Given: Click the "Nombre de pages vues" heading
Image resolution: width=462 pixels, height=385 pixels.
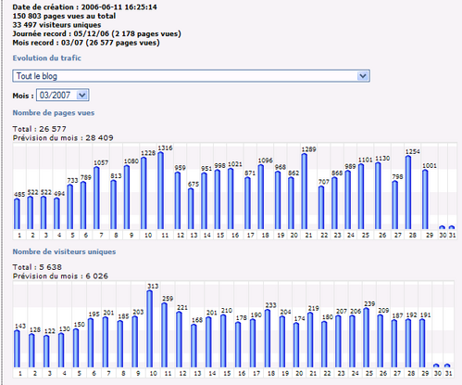Looking at the screenshot, I should click(54, 113).
